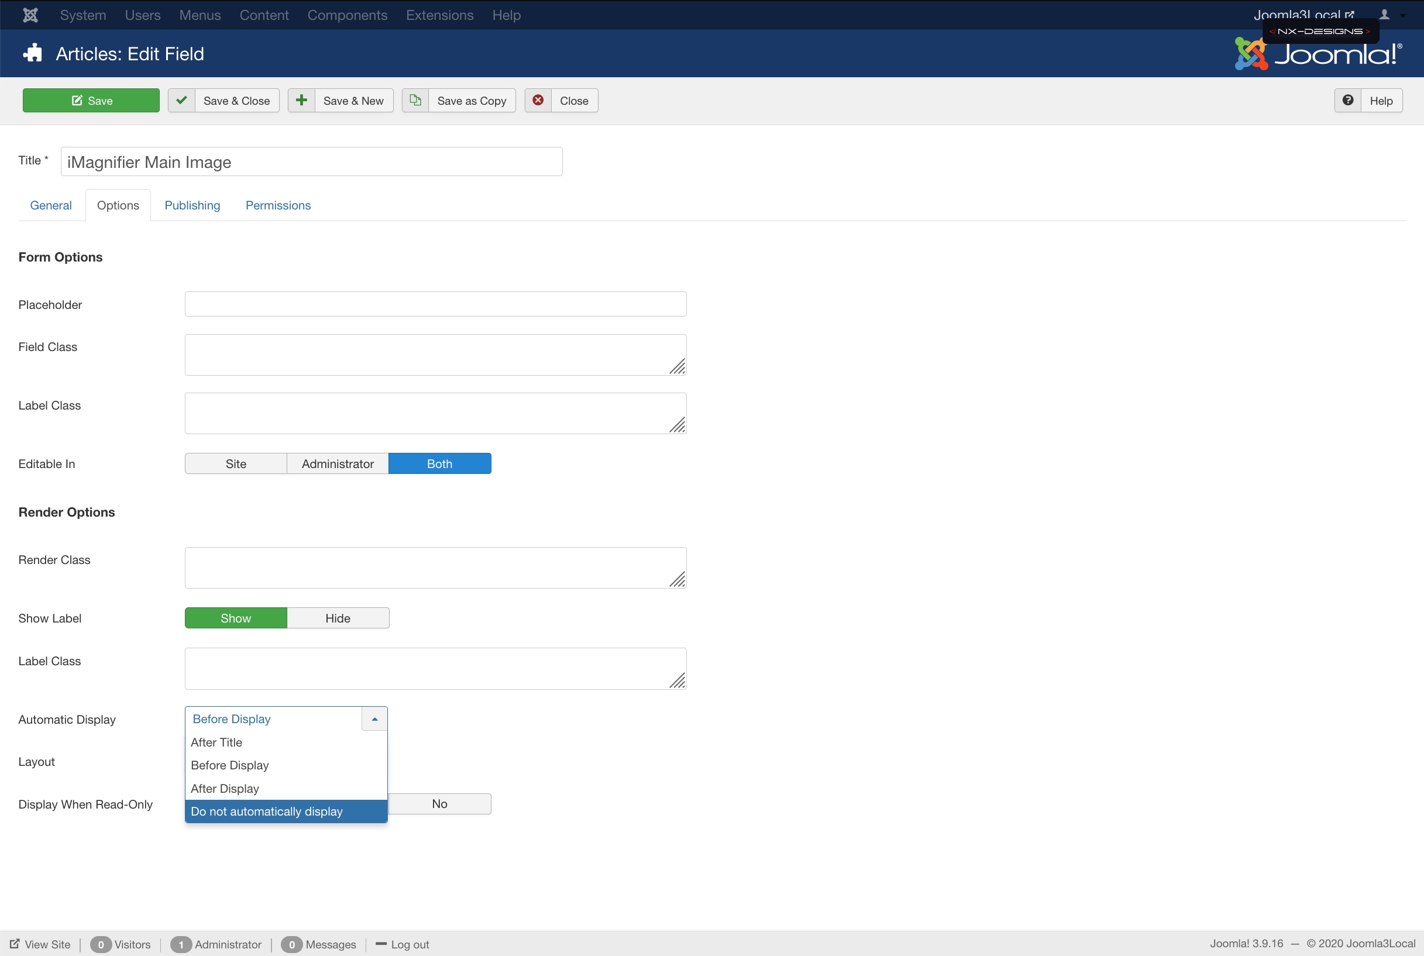This screenshot has width=1424, height=956.
Task: Select After Display option
Action: click(x=286, y=788)
